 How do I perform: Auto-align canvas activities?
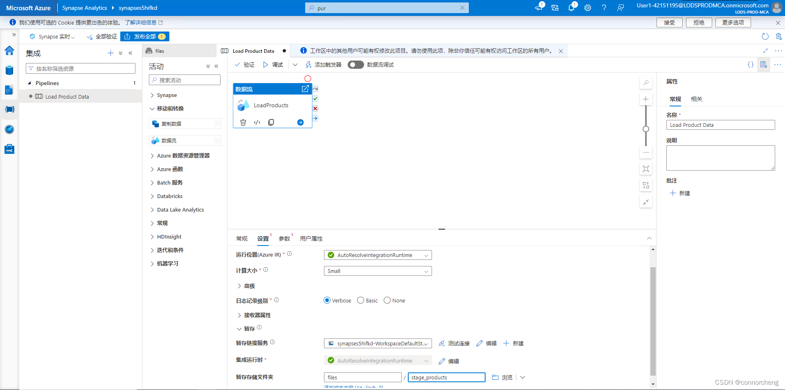pyautogui.click(x=646, y=185)
